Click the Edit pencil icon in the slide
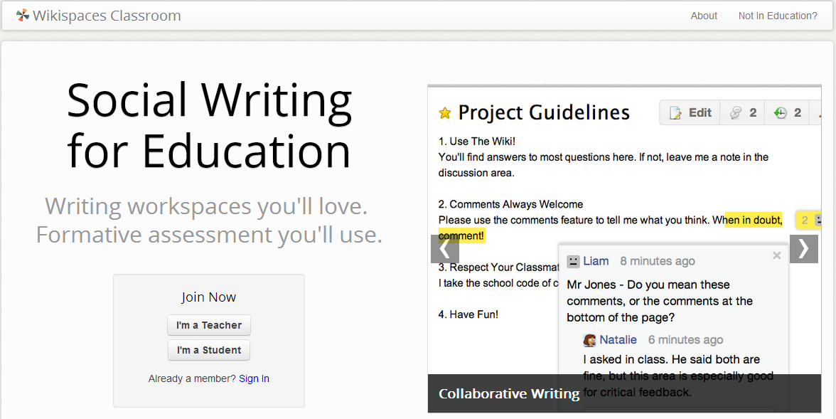 tap(675, 112)
